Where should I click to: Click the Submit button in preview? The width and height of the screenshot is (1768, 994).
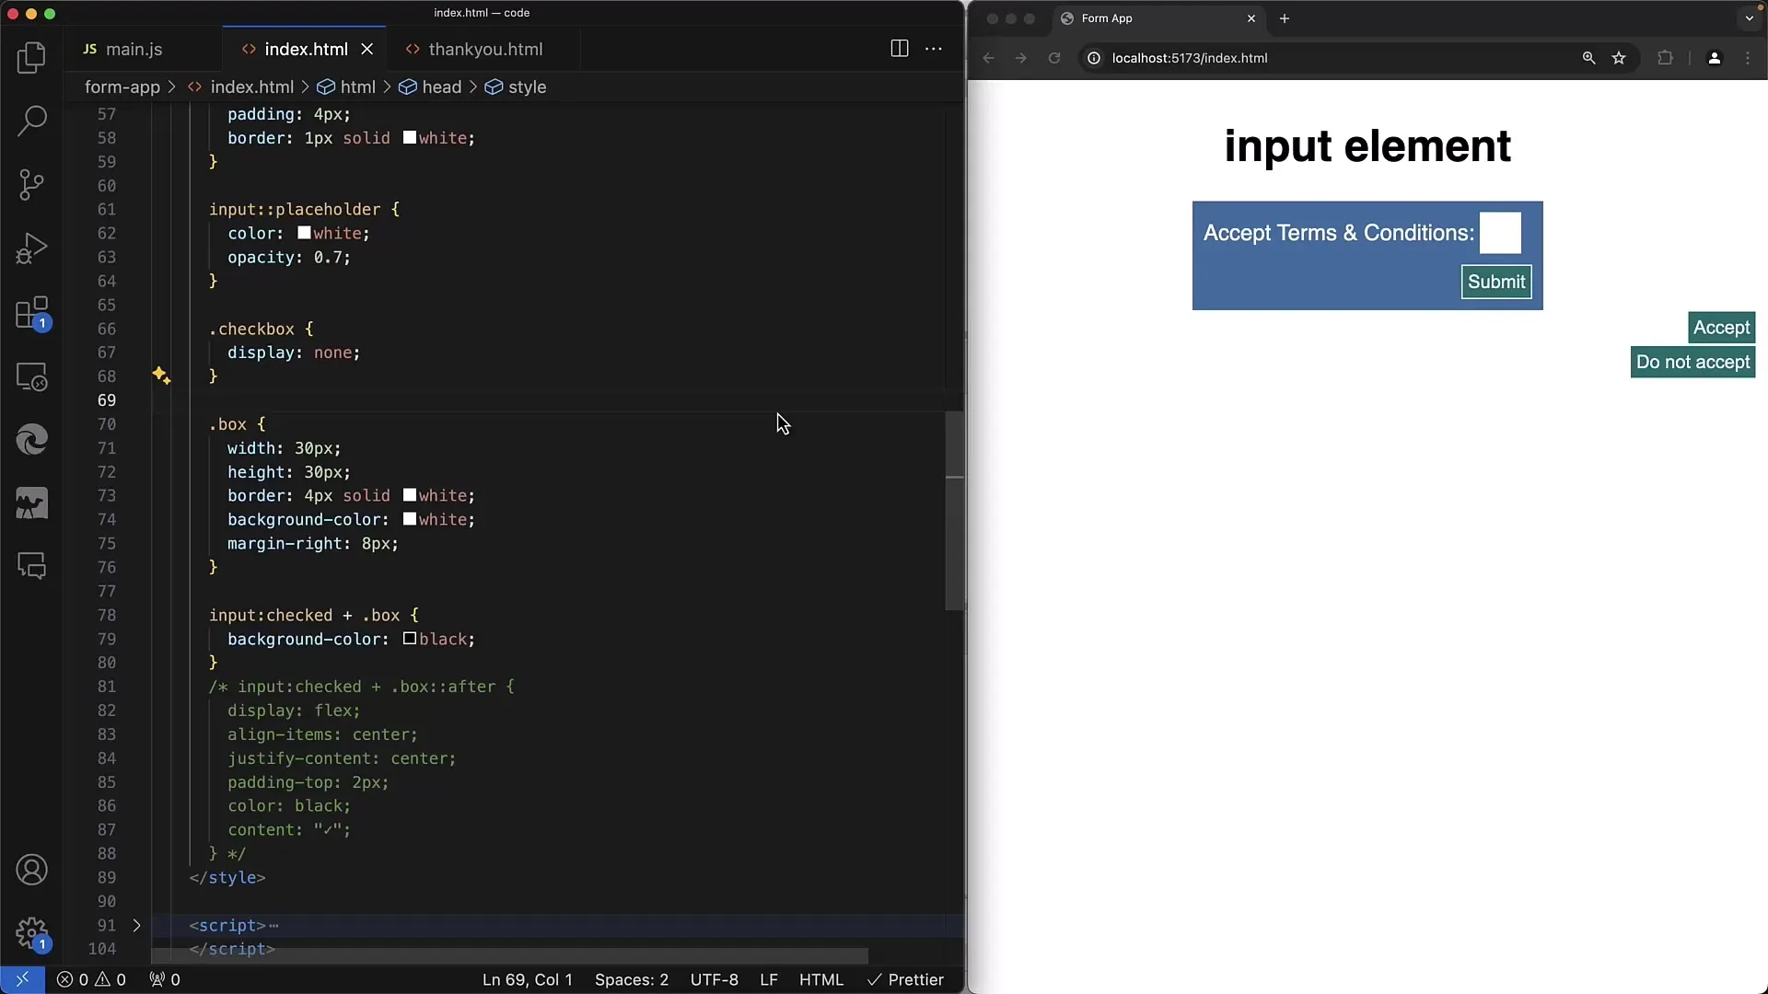(1496, 282)
